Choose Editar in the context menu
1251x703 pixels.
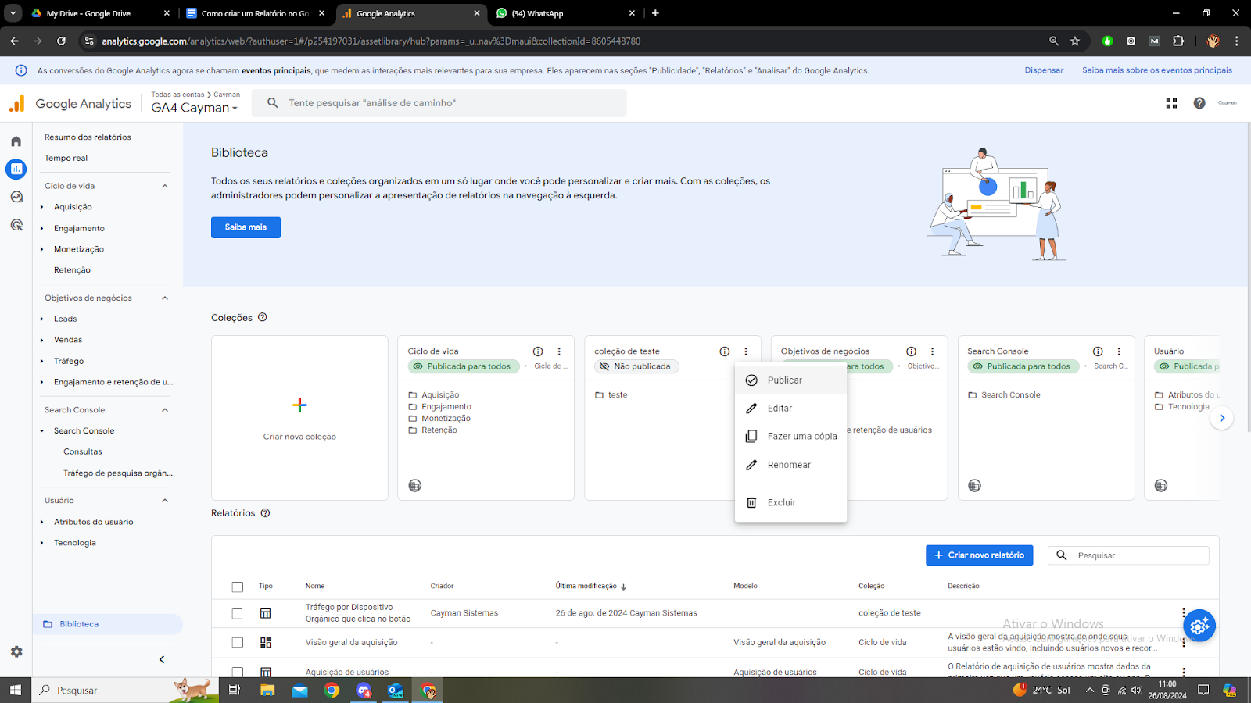(x=790, y=409)
